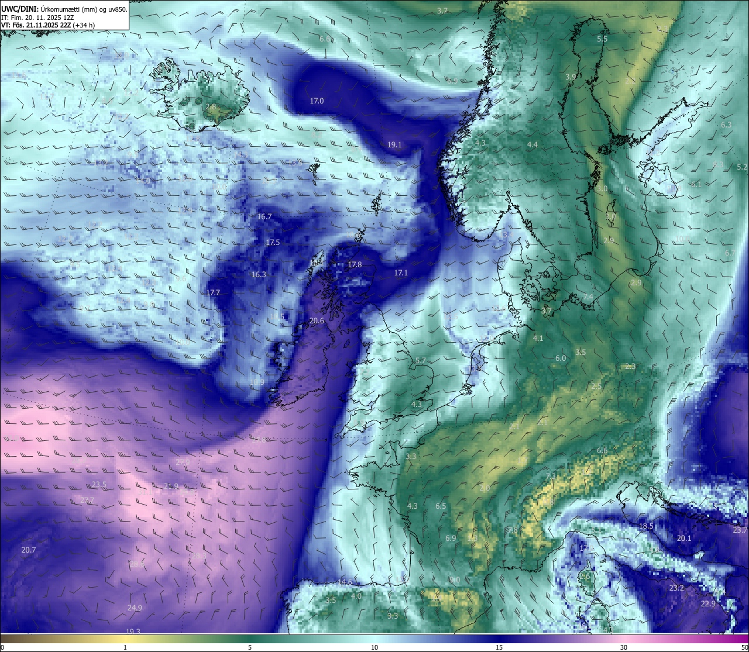Click the colorbar tick label 50
This screenshot has height=652, width=749.
coord(744,647)
